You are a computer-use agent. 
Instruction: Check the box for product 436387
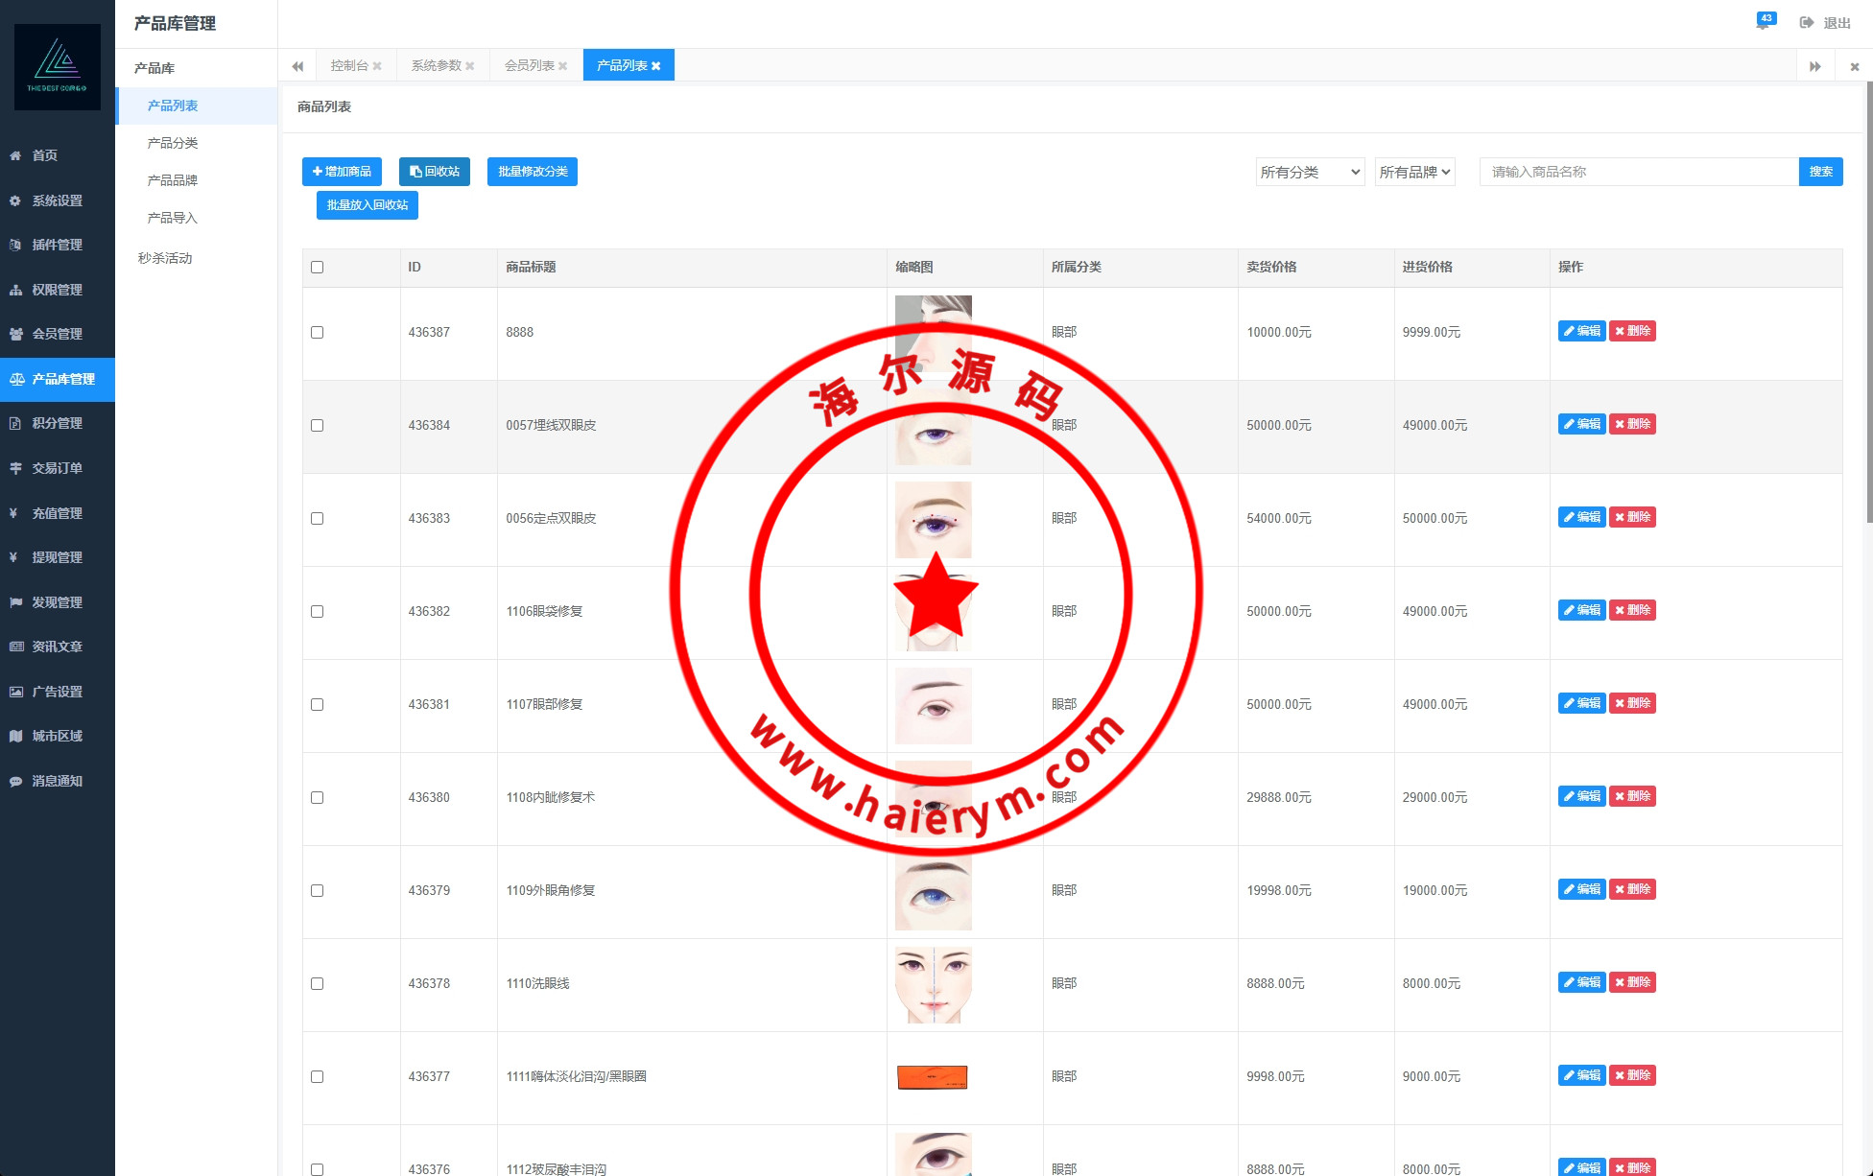click(318, 333)
